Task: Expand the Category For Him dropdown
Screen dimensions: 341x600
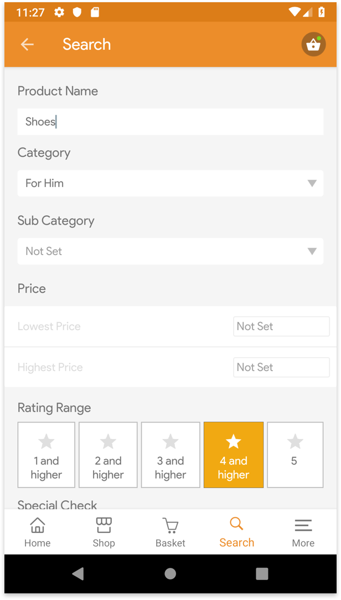Action: (170, 184)
